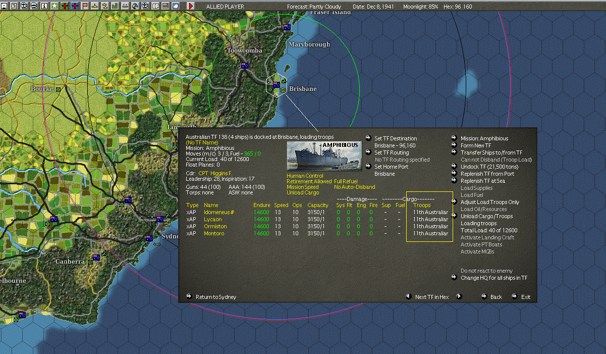606x354 pixels.
Task: Click the fourth toolbar icon with stacked screens
Action: click(x=34, y=6)
